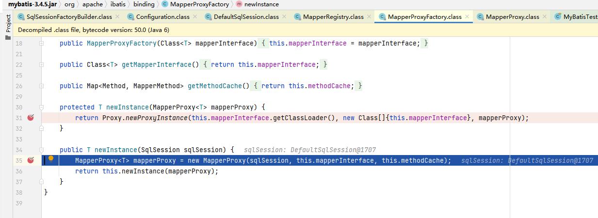Click class icon of the MyBatisTest tab
This screenshot has height=218, width=598.
558,16
